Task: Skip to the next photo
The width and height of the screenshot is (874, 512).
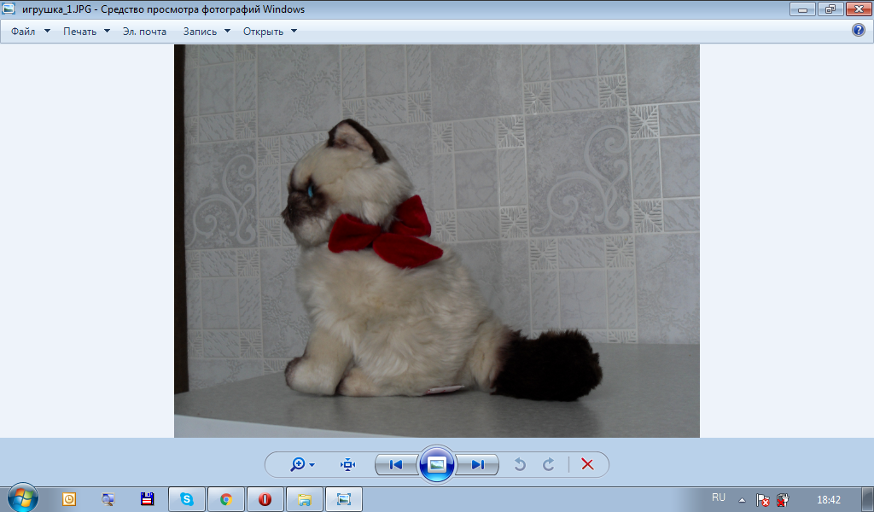Action: tap(478, 464)
